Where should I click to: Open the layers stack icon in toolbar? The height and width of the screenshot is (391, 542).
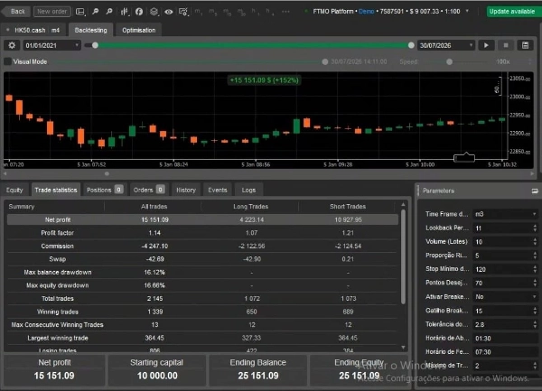pyautogui.click(x=154, y=12)
